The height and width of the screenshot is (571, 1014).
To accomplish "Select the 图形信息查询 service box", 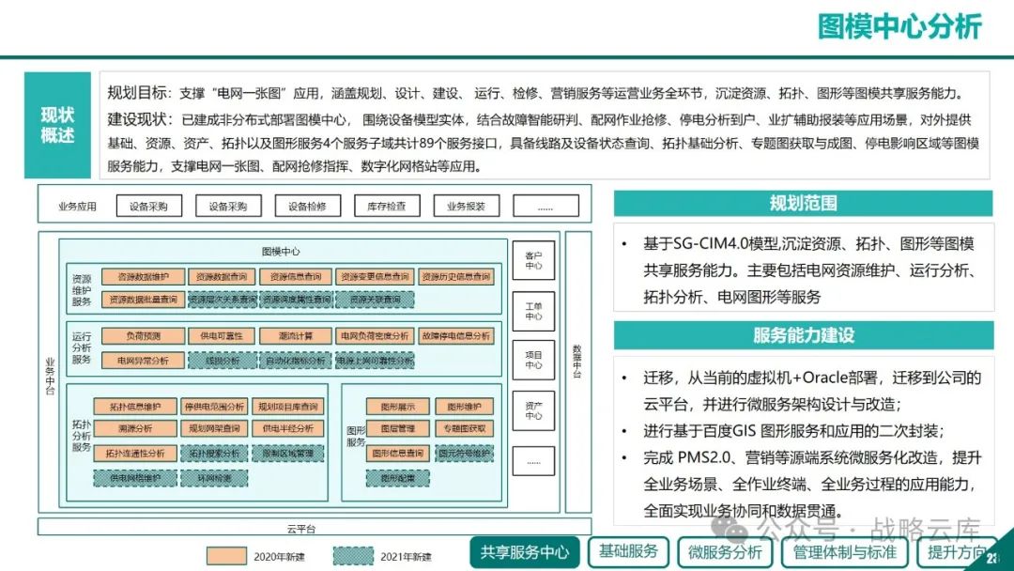I will [x=398, y=454].
